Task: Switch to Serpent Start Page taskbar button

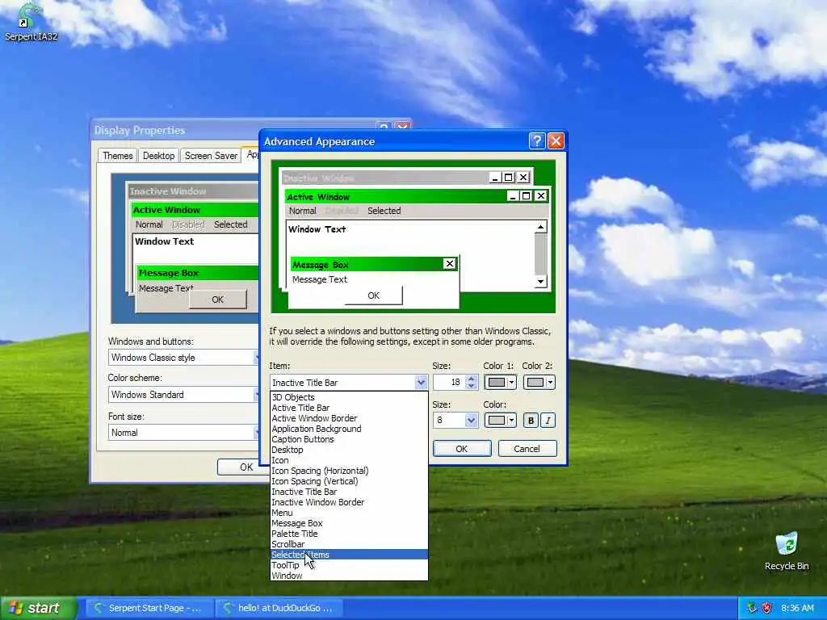Action: tap(149, 608)
